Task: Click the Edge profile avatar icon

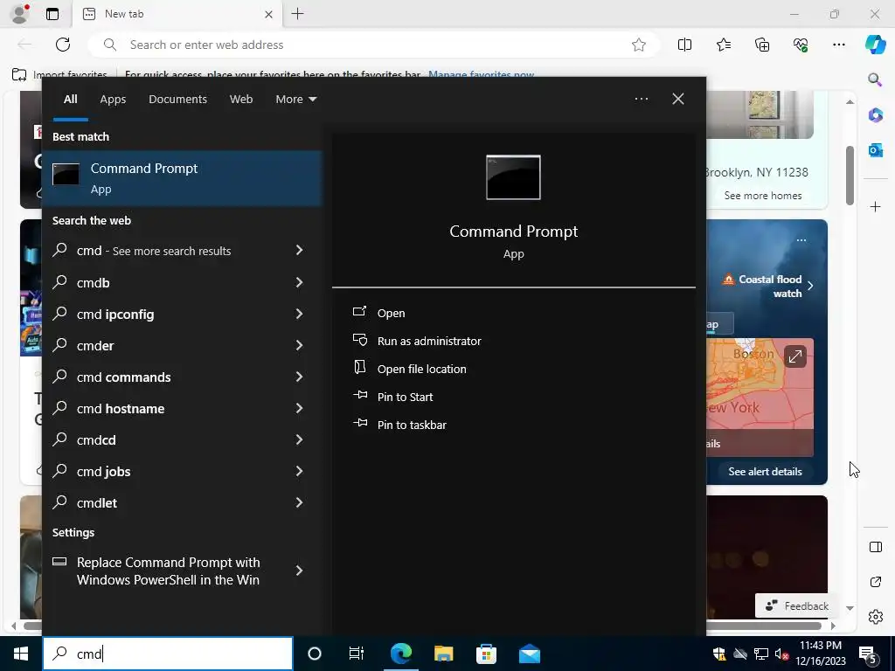Action: (20, 14)
